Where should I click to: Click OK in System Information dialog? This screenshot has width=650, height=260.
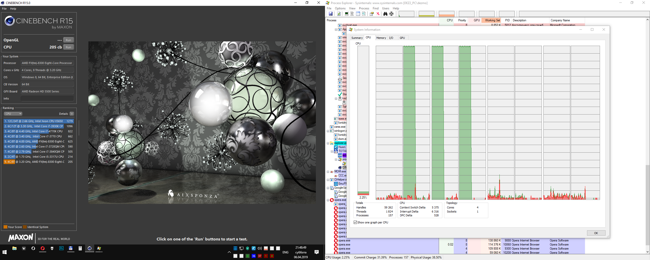pos(596,233)
